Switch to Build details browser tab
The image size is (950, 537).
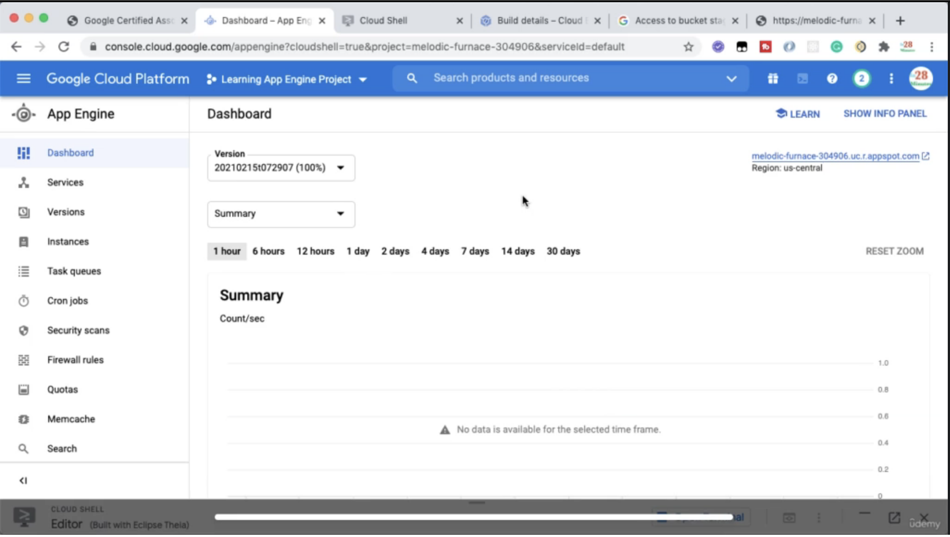[541, 21]
